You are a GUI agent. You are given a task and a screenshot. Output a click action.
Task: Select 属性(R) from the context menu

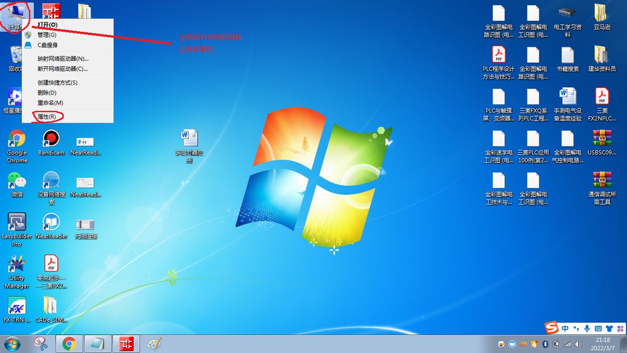pos(47,117)
